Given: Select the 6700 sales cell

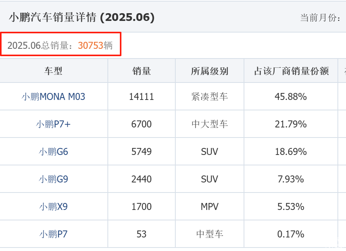Looking at the screenshot, I should [141, 124].
